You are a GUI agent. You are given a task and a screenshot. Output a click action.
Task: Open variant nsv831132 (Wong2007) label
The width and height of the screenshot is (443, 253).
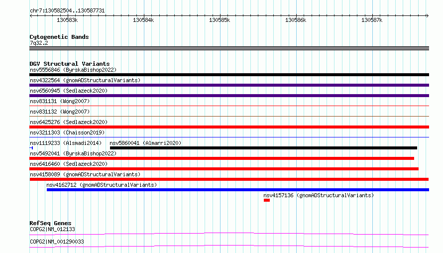[60, 112]
